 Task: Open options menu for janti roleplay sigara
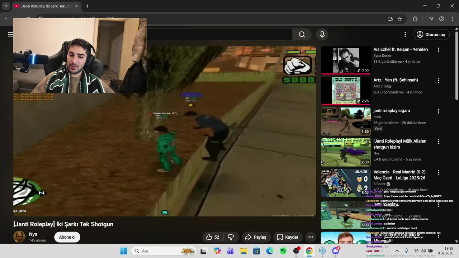coord(438,111)
